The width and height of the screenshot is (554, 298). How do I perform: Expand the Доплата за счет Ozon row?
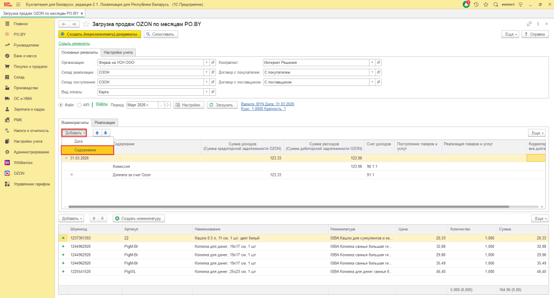72,175
